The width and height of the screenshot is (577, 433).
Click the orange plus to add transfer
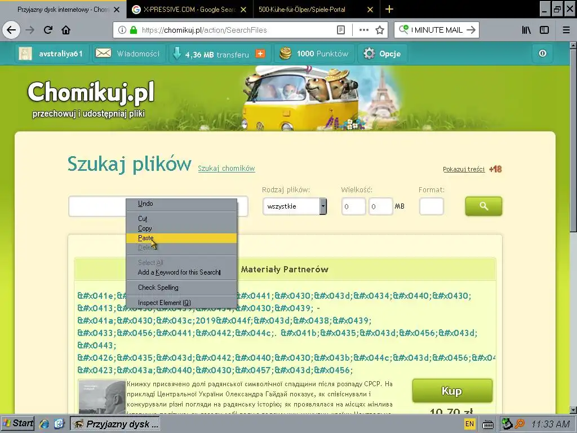[x=260, y=54]
